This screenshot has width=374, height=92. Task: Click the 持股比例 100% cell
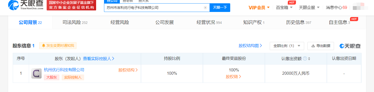[x=172, y=73]
